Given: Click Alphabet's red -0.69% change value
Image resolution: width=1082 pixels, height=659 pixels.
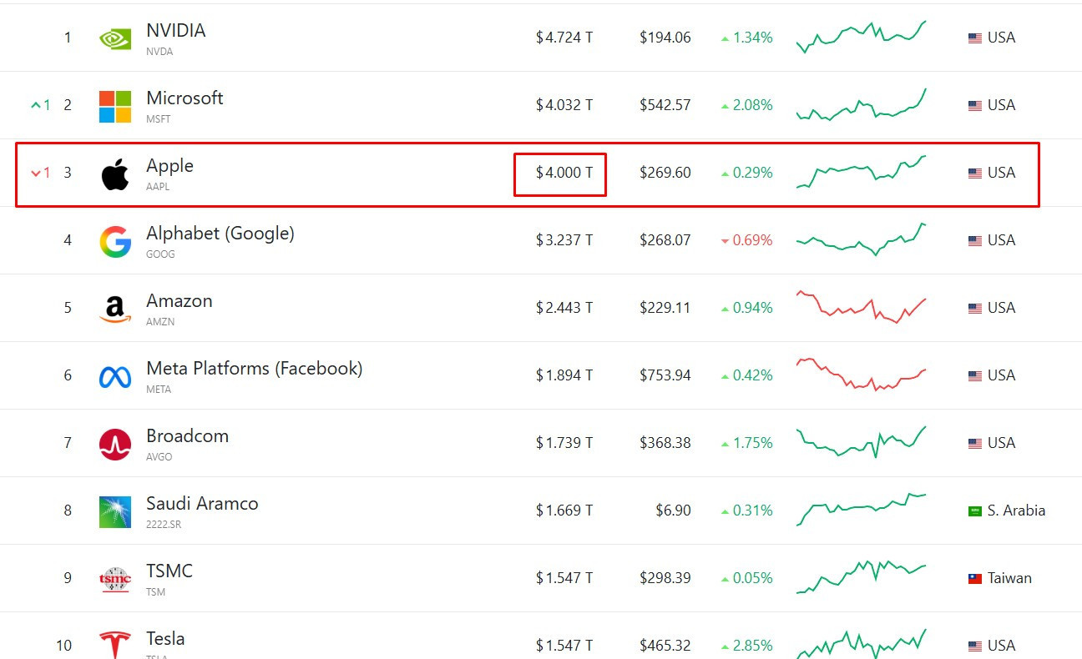Looking at the screenshot, I should 751,240.
